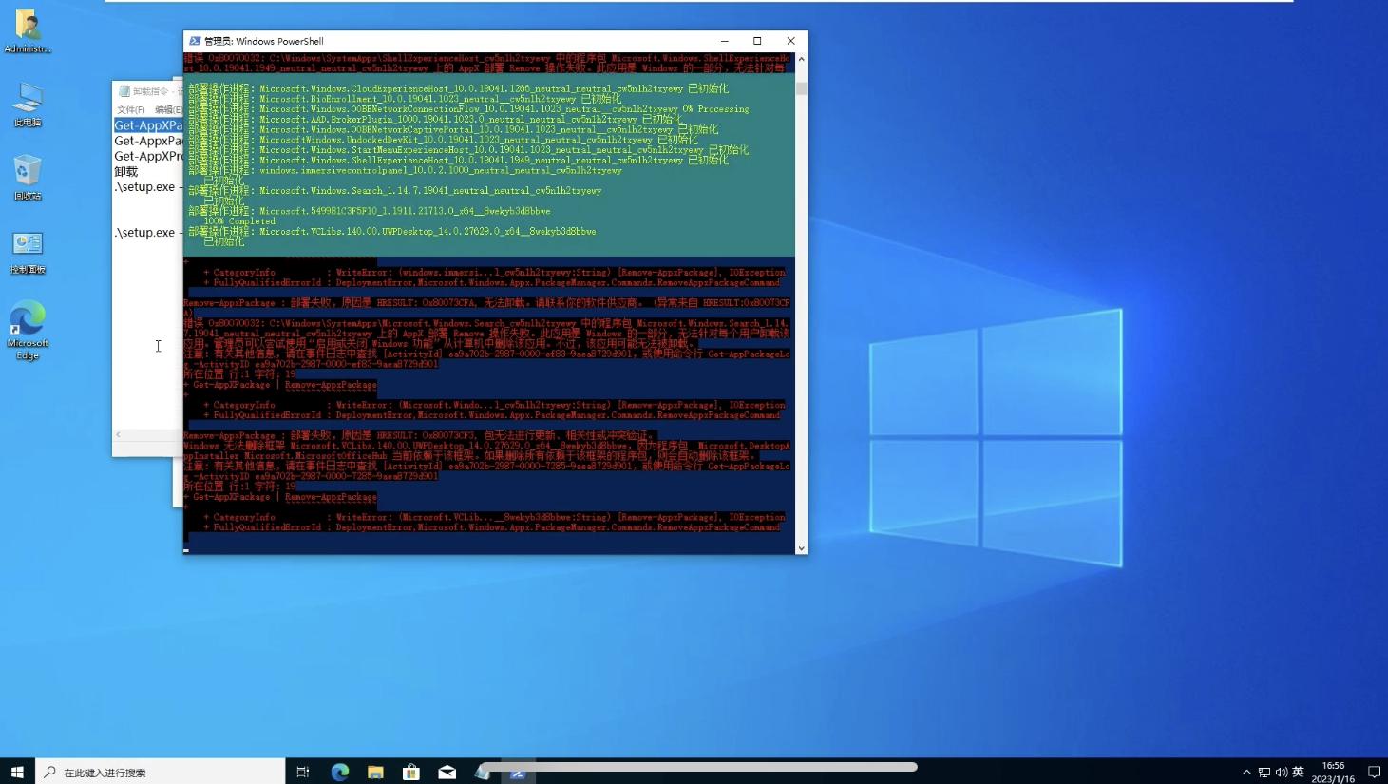1388x784 pixels.
Task: Open the network status tray icon
Action: pos(1264,772)
